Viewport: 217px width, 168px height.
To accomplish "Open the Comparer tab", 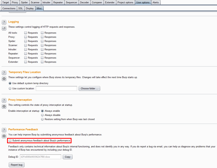I will 97,3.
